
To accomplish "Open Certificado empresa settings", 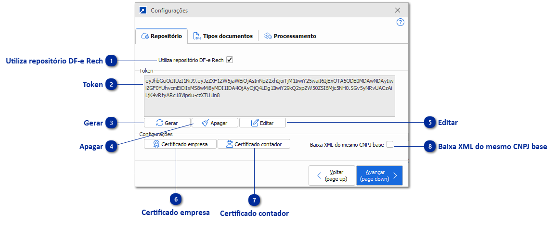I will point(180,144).
